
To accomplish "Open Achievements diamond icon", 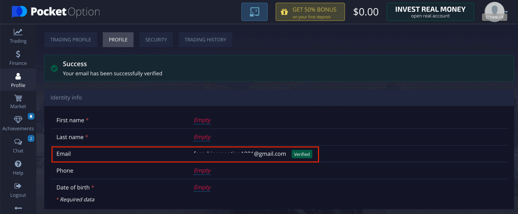I will click(x=18, y=120).
